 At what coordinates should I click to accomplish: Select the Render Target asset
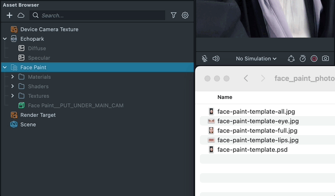38,115
